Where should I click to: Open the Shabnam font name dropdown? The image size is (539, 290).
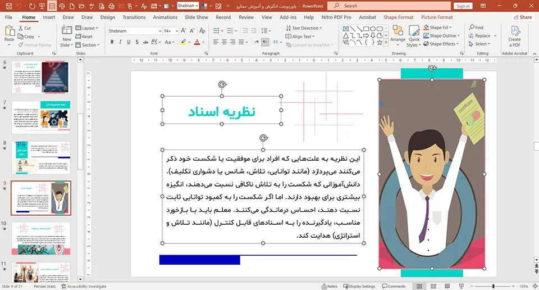pos(160,31)
